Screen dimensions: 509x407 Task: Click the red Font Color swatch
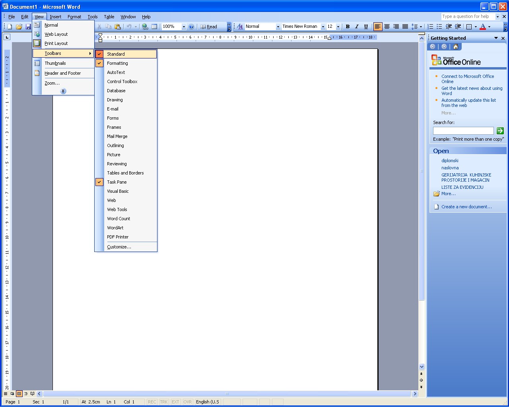point(483,27)
